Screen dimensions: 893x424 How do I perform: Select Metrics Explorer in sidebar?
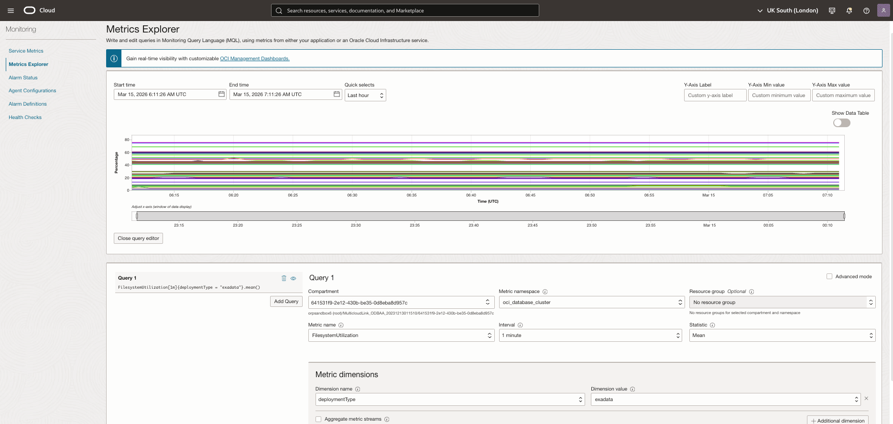(28, 64)
